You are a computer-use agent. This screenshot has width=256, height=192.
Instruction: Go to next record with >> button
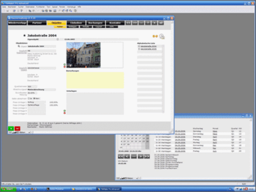[135, 23]
